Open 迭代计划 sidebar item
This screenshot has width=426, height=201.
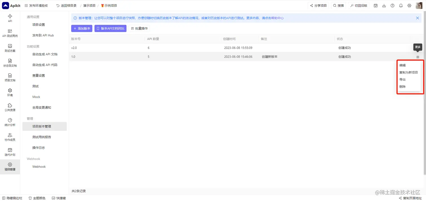[x=10, y=152]
